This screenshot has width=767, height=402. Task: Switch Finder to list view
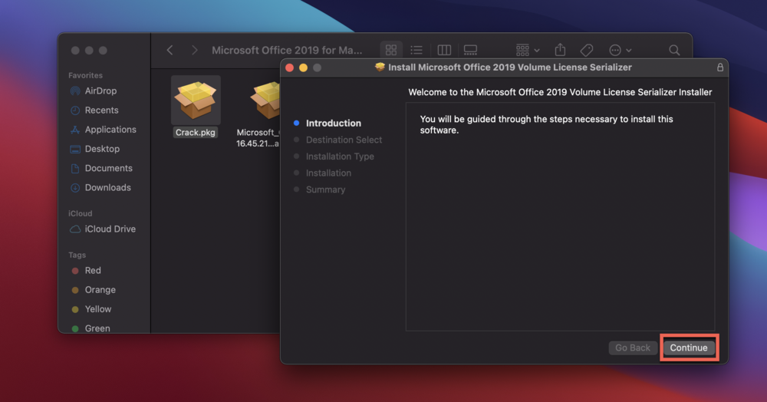point(416,50)
